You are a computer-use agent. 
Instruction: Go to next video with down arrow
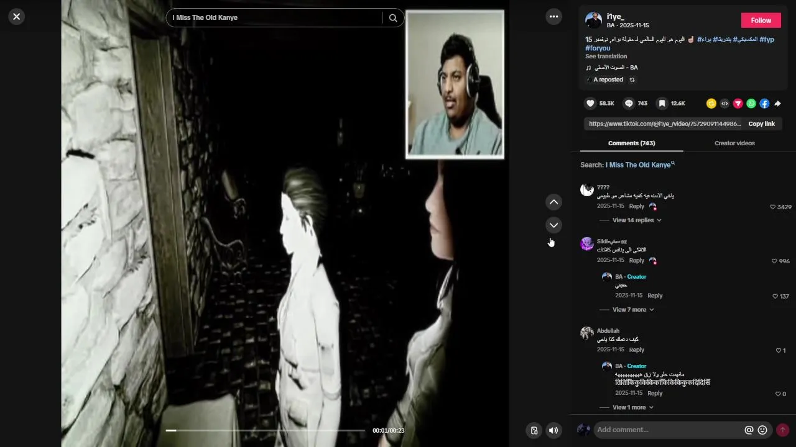(553, 225)
